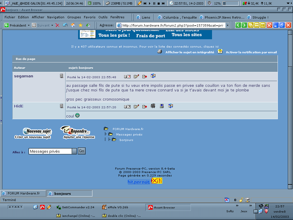This screenshot has height=220, width=293.
Task: Quote HidE's message using the forward-page icon
Action: click(x=144, y=106)
